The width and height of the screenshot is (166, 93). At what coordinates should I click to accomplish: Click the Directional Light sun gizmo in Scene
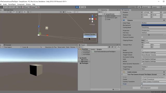pyautogui.click(x=47, y=28)
